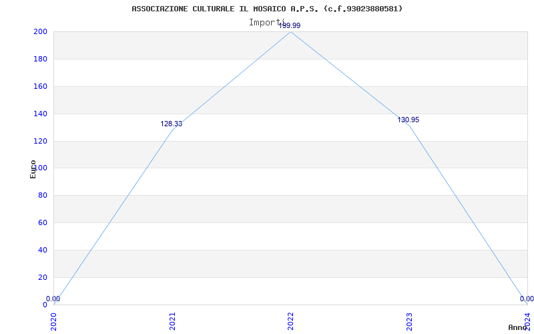This screenshot has height=334, width=534.
Task: Select the 128.33 data label
Action: (172, 124)
